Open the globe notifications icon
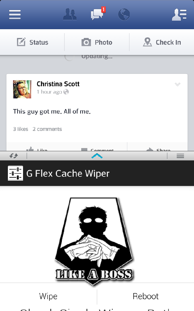Screen dimensions: 194x311 (124, 15)
